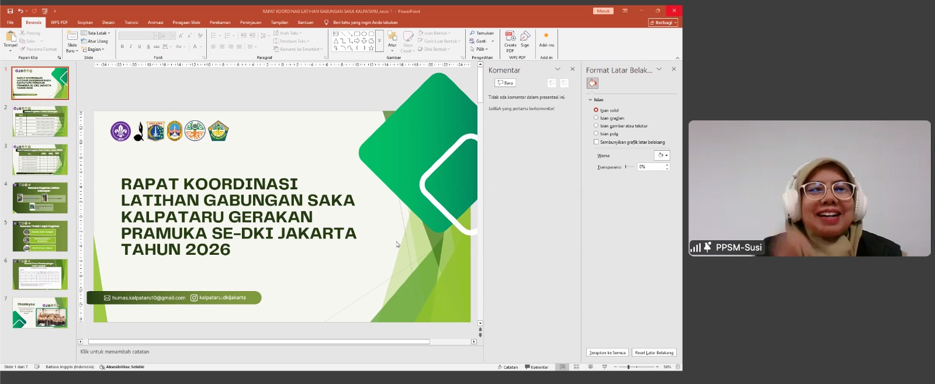Click the Tempel (paste) icon
The height and width of the screenshot is (384, 935).
pyautogui.click(x=11, y=37)
